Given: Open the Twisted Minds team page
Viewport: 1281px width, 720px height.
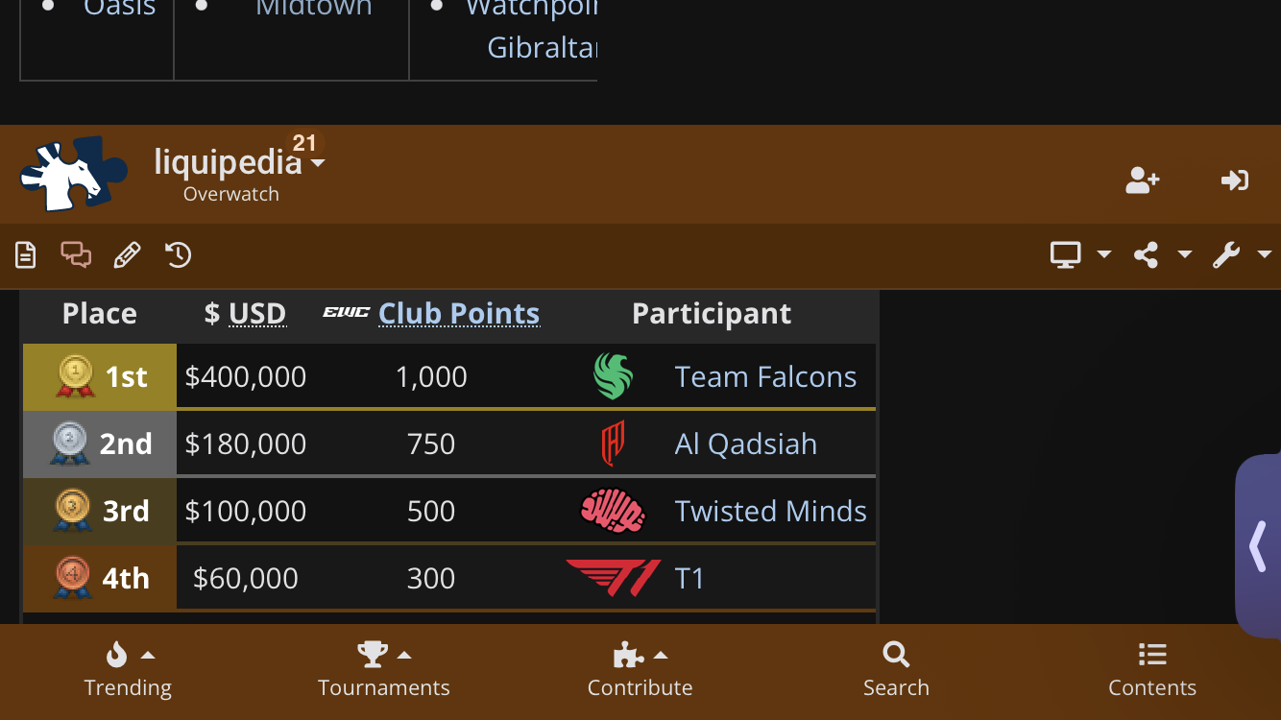Looking at the screenshot, I should pyautogui.click(x=771, y=511).
